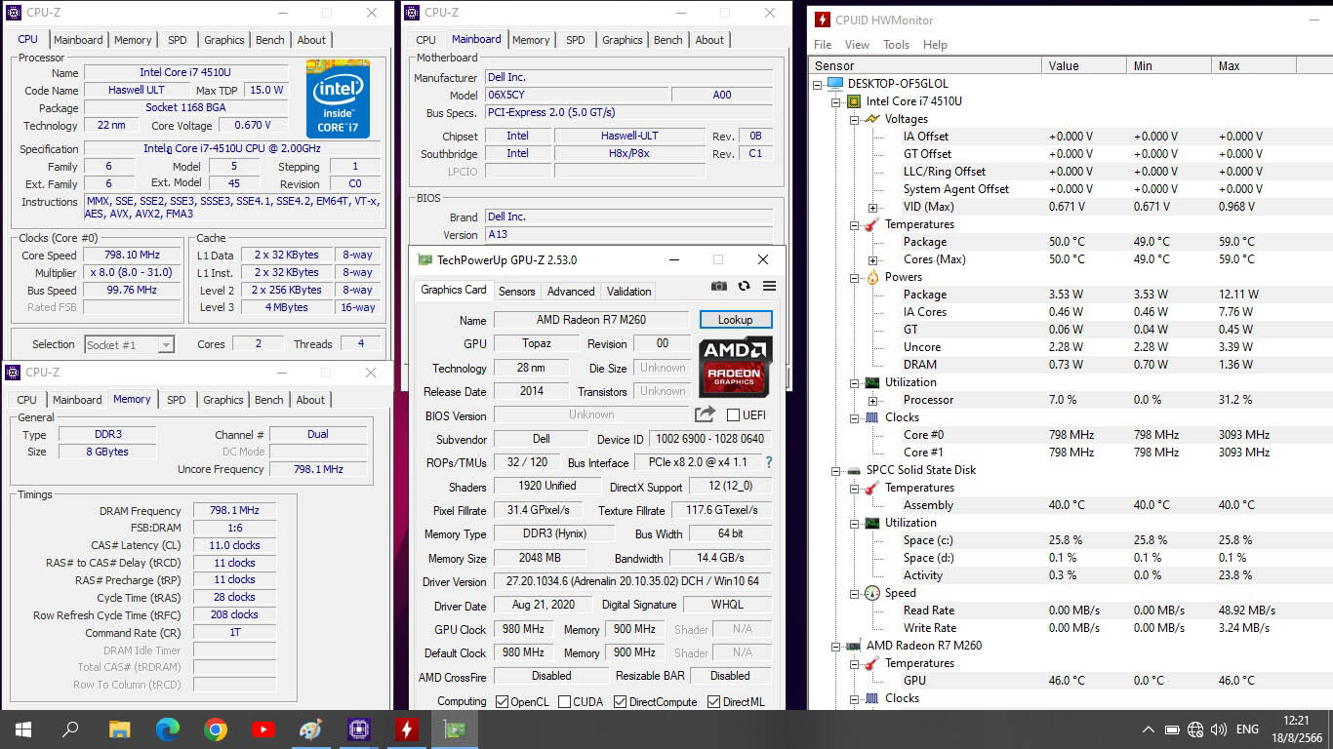Switch to GPU-Z taskbar icon
The width and height of the screenshot is (1333, 749).
coord(454,729)
